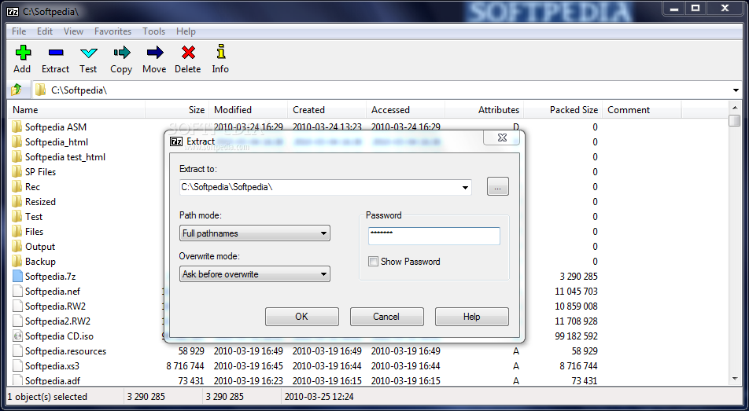Click the Softpedia.RW2 file icon
Screen dimensions: 749x411
tap(17, 306)
